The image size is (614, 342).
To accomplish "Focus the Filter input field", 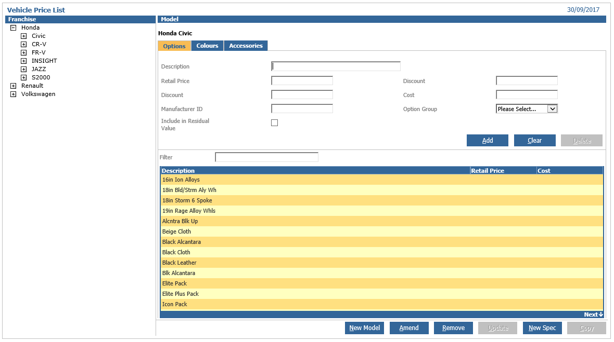I will coord(266,157).
